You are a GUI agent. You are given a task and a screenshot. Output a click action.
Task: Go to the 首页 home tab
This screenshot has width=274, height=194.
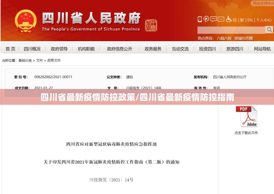(10, 49)
